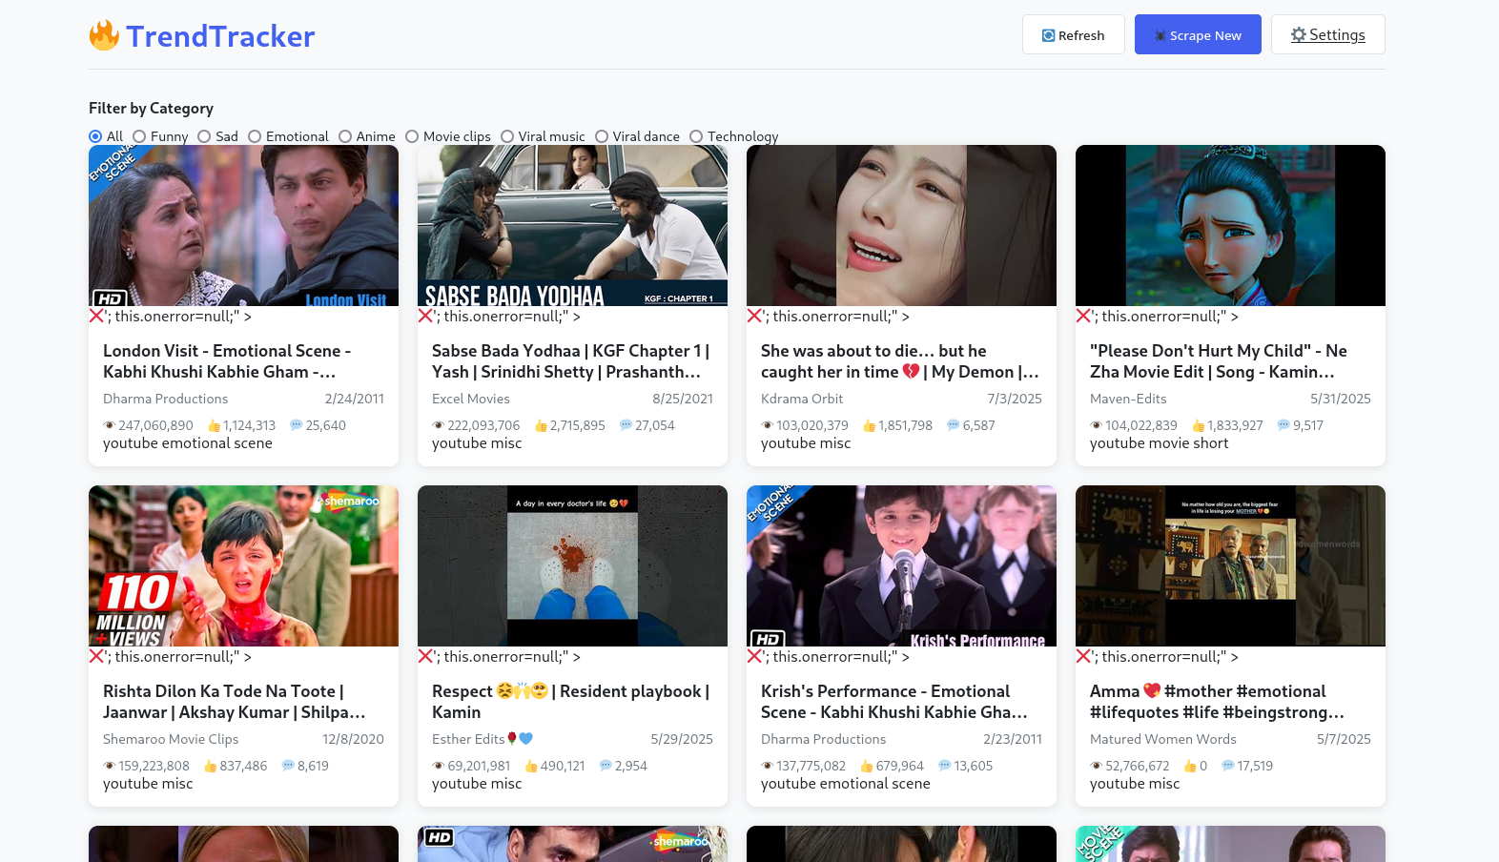Image resolution: width=1499 pixels, height=862 pixels.
Task: Click views eye icon beside 159,223,808
Action: pos(110,766)
